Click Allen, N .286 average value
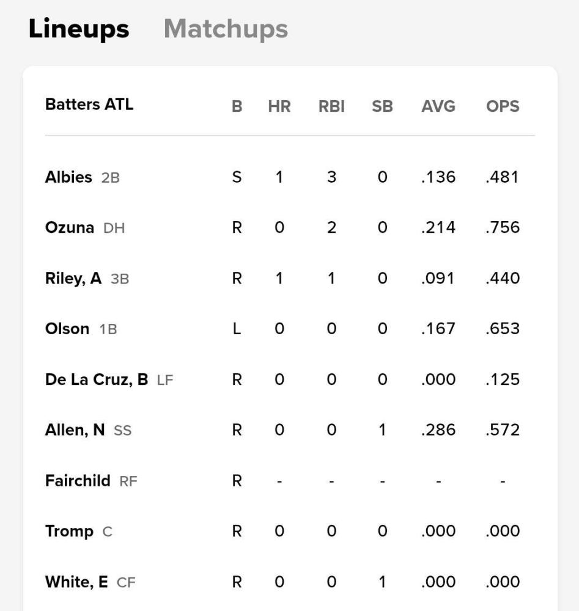The image size is (579, 611). tap(438, 430)
